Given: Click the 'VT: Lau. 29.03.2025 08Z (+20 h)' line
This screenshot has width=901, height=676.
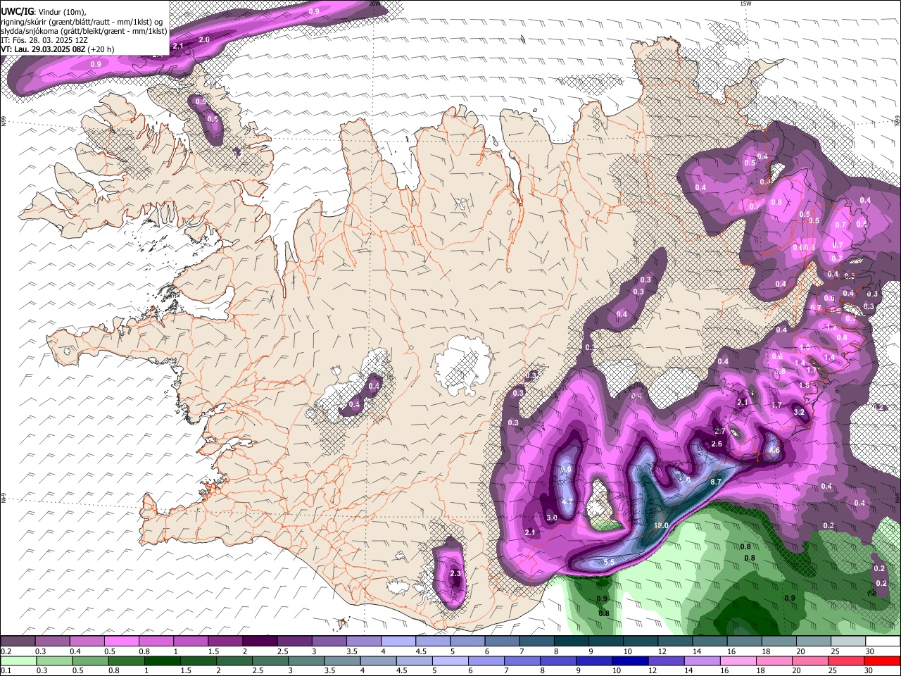Looking at the screenshot, I should (58, 49).
